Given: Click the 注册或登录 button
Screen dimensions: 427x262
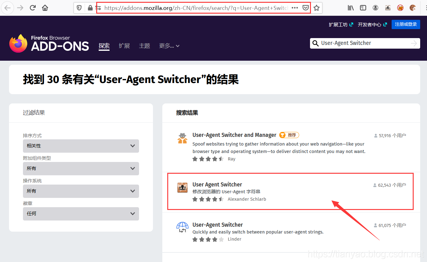Looking at the screenshot, I should (406, 24).
